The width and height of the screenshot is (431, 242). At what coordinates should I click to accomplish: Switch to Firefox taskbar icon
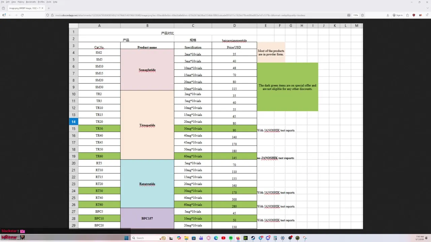(238, 238)
